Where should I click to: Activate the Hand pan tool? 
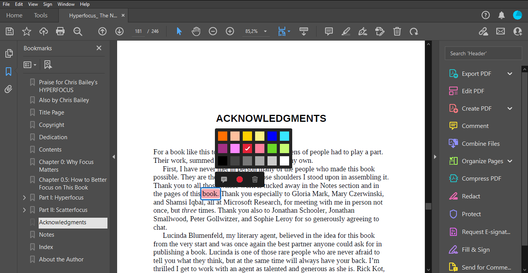point(196,31)
